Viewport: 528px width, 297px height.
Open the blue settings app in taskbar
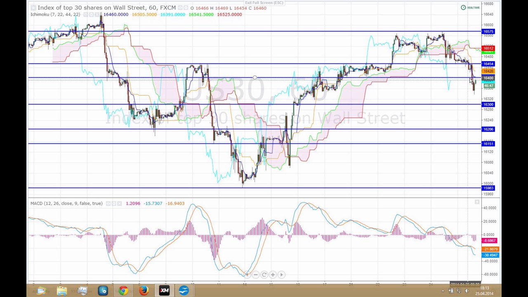(103, 291)
